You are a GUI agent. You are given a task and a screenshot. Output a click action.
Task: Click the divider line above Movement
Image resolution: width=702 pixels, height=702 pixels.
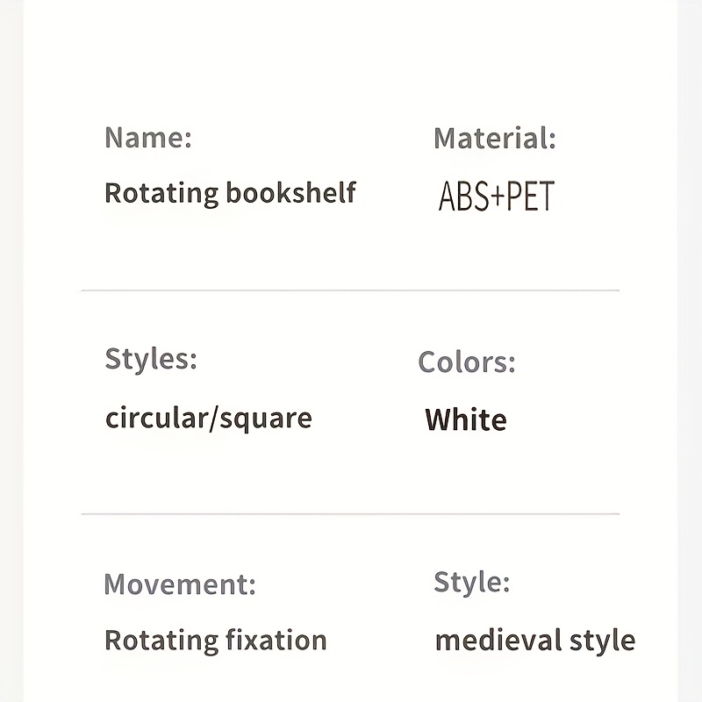tap(350, 514)
